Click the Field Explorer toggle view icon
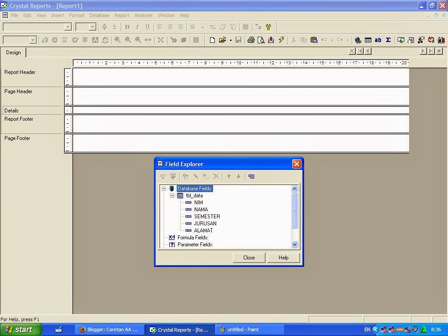The height and width of the screenshot is (336, 448). coord(251,177)
